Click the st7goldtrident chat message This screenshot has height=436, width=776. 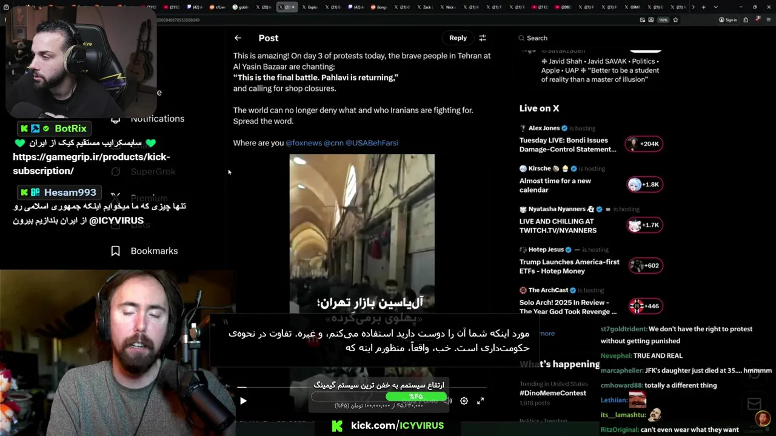pos(677,335)
